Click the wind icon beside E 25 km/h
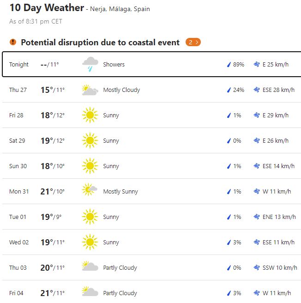Screen dimensions: 301x303 coord(256,65)
